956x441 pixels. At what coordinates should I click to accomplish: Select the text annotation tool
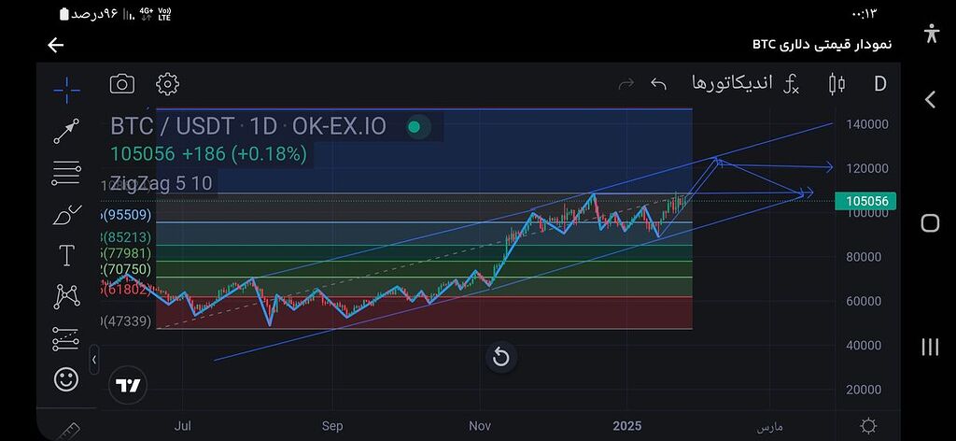point(66,256)
